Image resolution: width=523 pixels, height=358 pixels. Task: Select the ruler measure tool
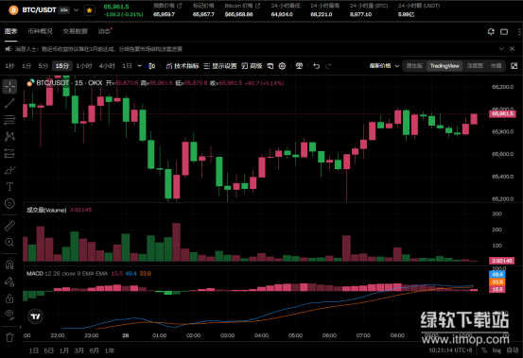pos(9,226)
